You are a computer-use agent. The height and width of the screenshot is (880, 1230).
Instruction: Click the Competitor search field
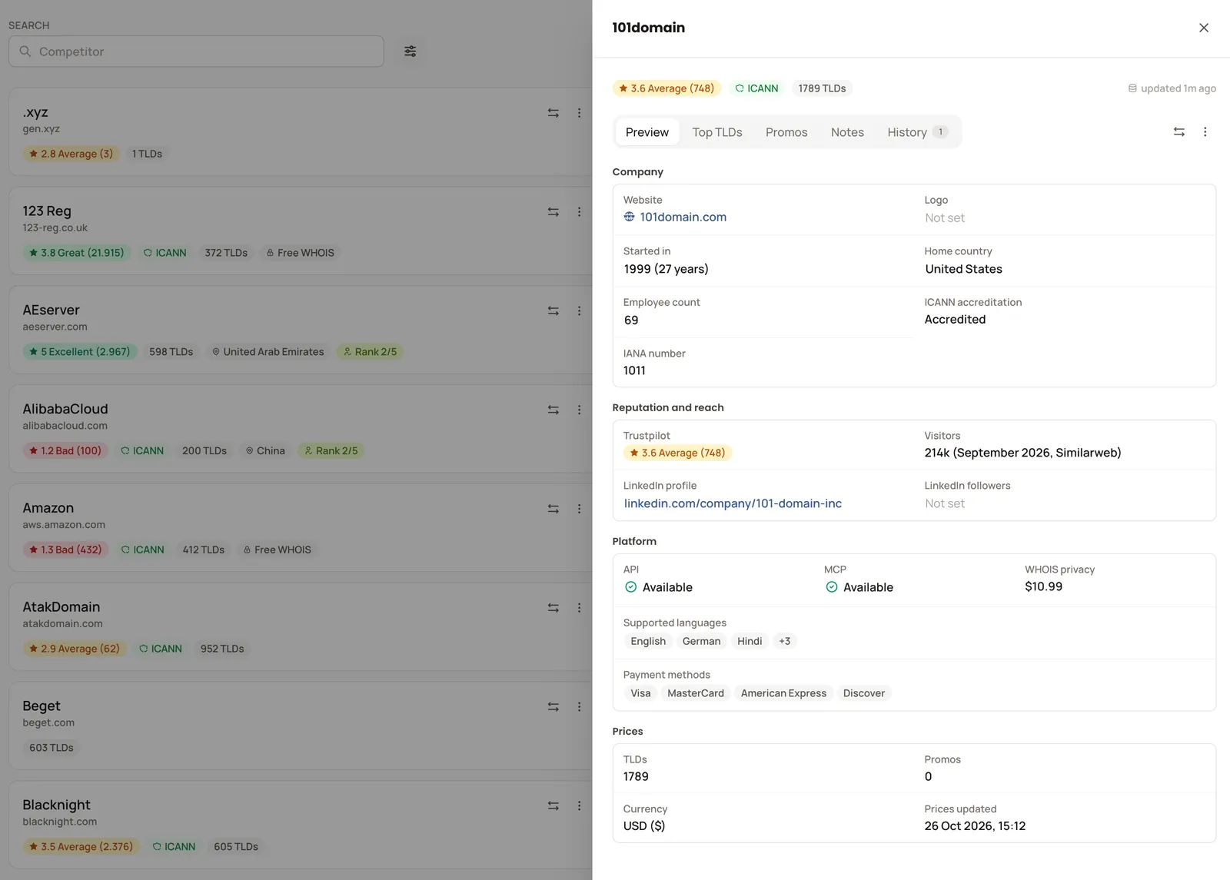[196, 51]
